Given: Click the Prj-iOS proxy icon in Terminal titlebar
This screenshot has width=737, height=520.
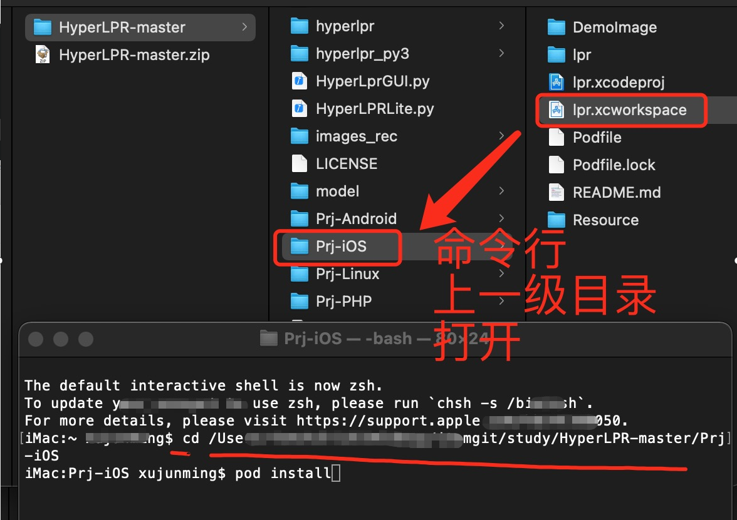Looking at the screenshot, I should (x=269, y=338).
